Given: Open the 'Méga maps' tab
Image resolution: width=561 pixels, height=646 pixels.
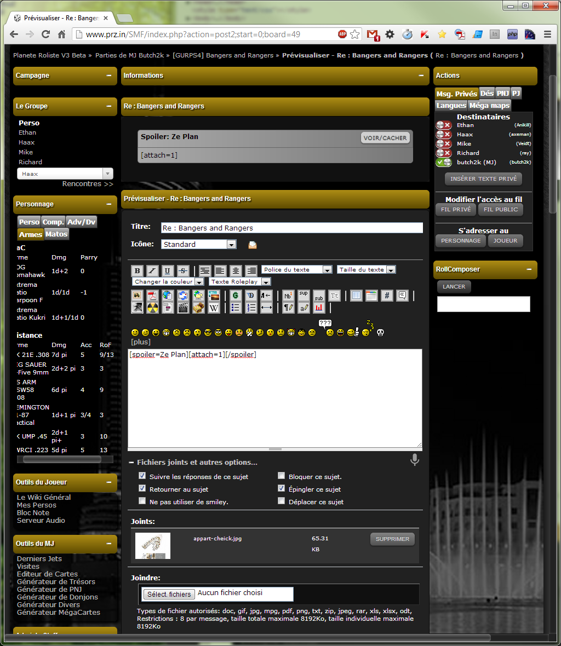Looking at the screenshot, I should tap(489, 105).
